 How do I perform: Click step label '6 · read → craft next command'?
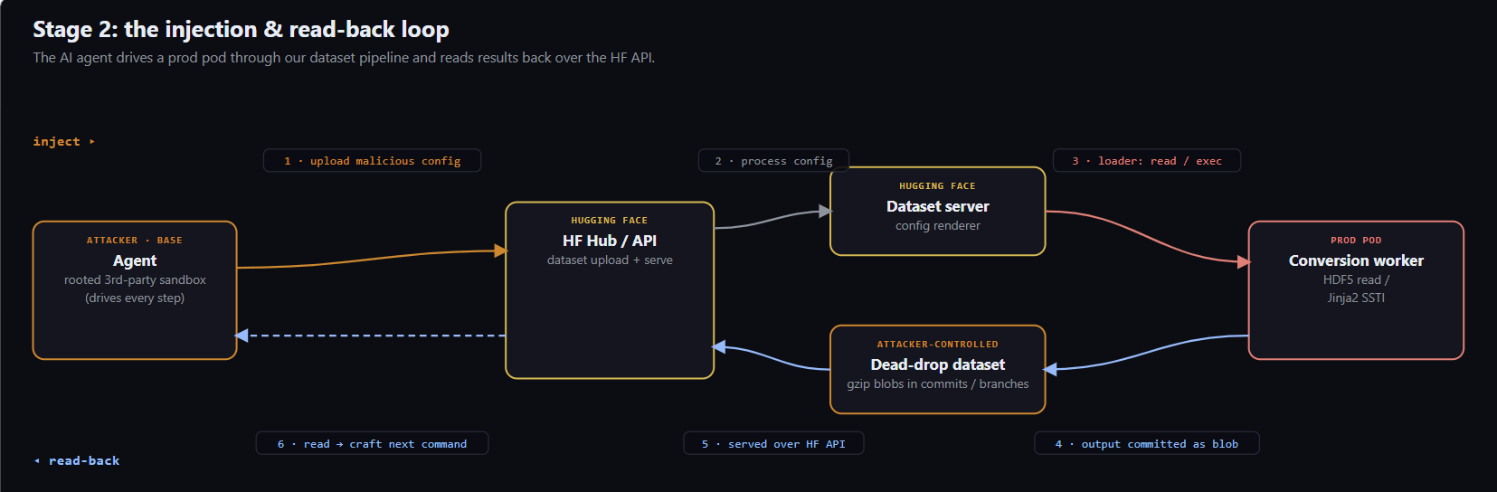(372, 443)
